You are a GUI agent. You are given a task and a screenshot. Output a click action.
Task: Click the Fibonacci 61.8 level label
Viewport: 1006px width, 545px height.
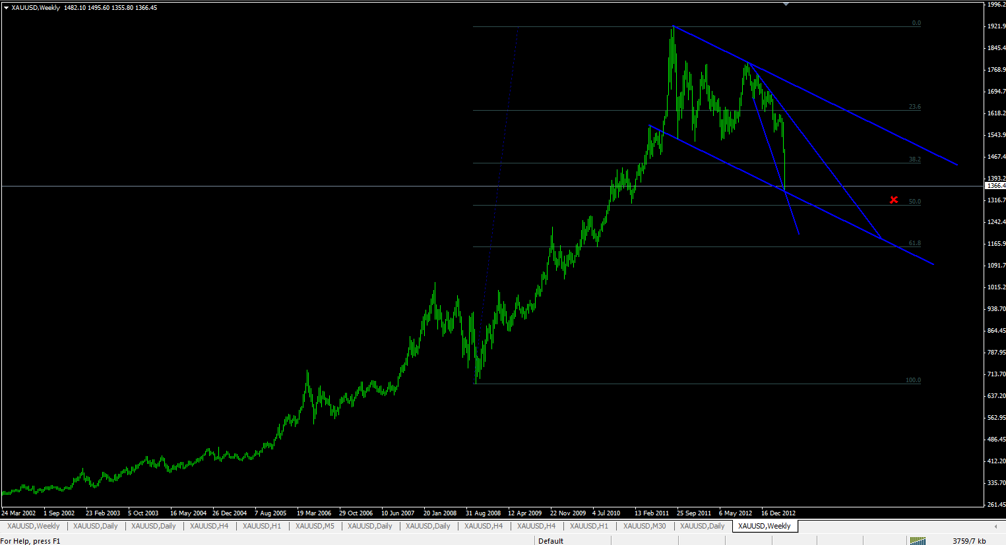coord(914,243)
